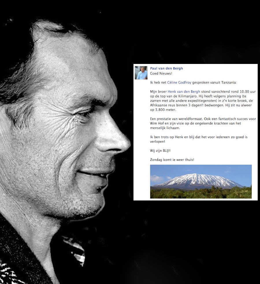Open the Céline Godfroy tagged name link
Viewport: 260px width, 284px height.
click(179, 83)
